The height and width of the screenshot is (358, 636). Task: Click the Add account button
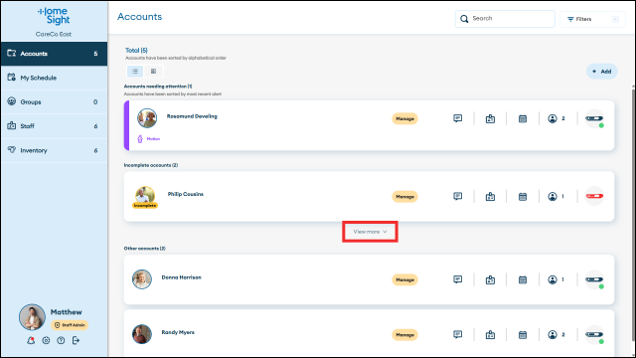602,72
